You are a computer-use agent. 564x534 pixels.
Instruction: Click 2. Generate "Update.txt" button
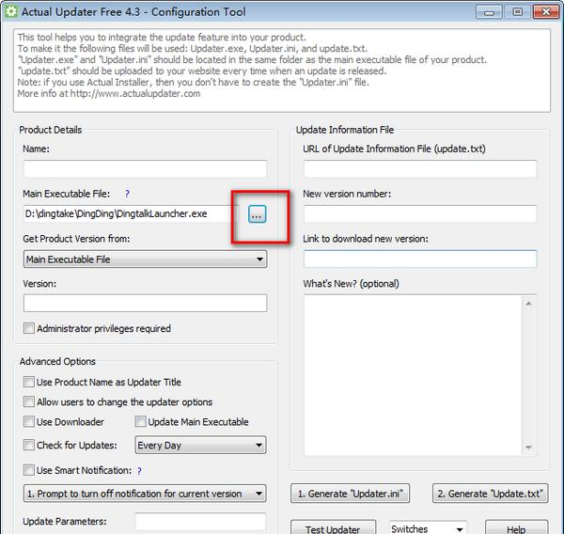click(491, 494)
